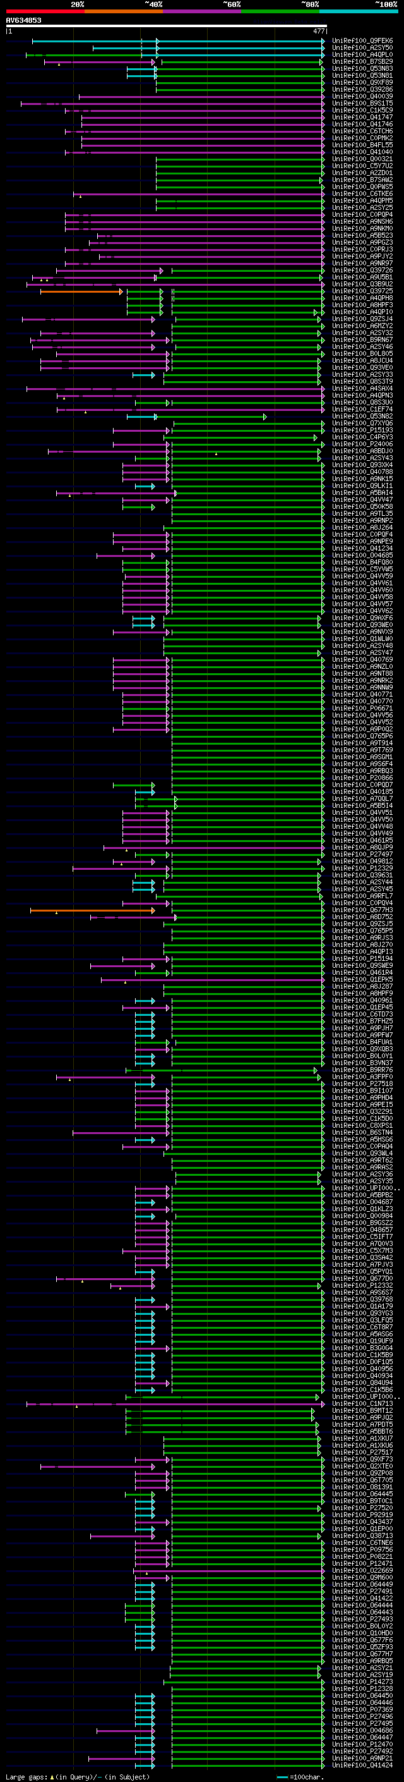Select hit label UniRef100_B9S1T5
404x1782 pixels.
pos(362,104)
